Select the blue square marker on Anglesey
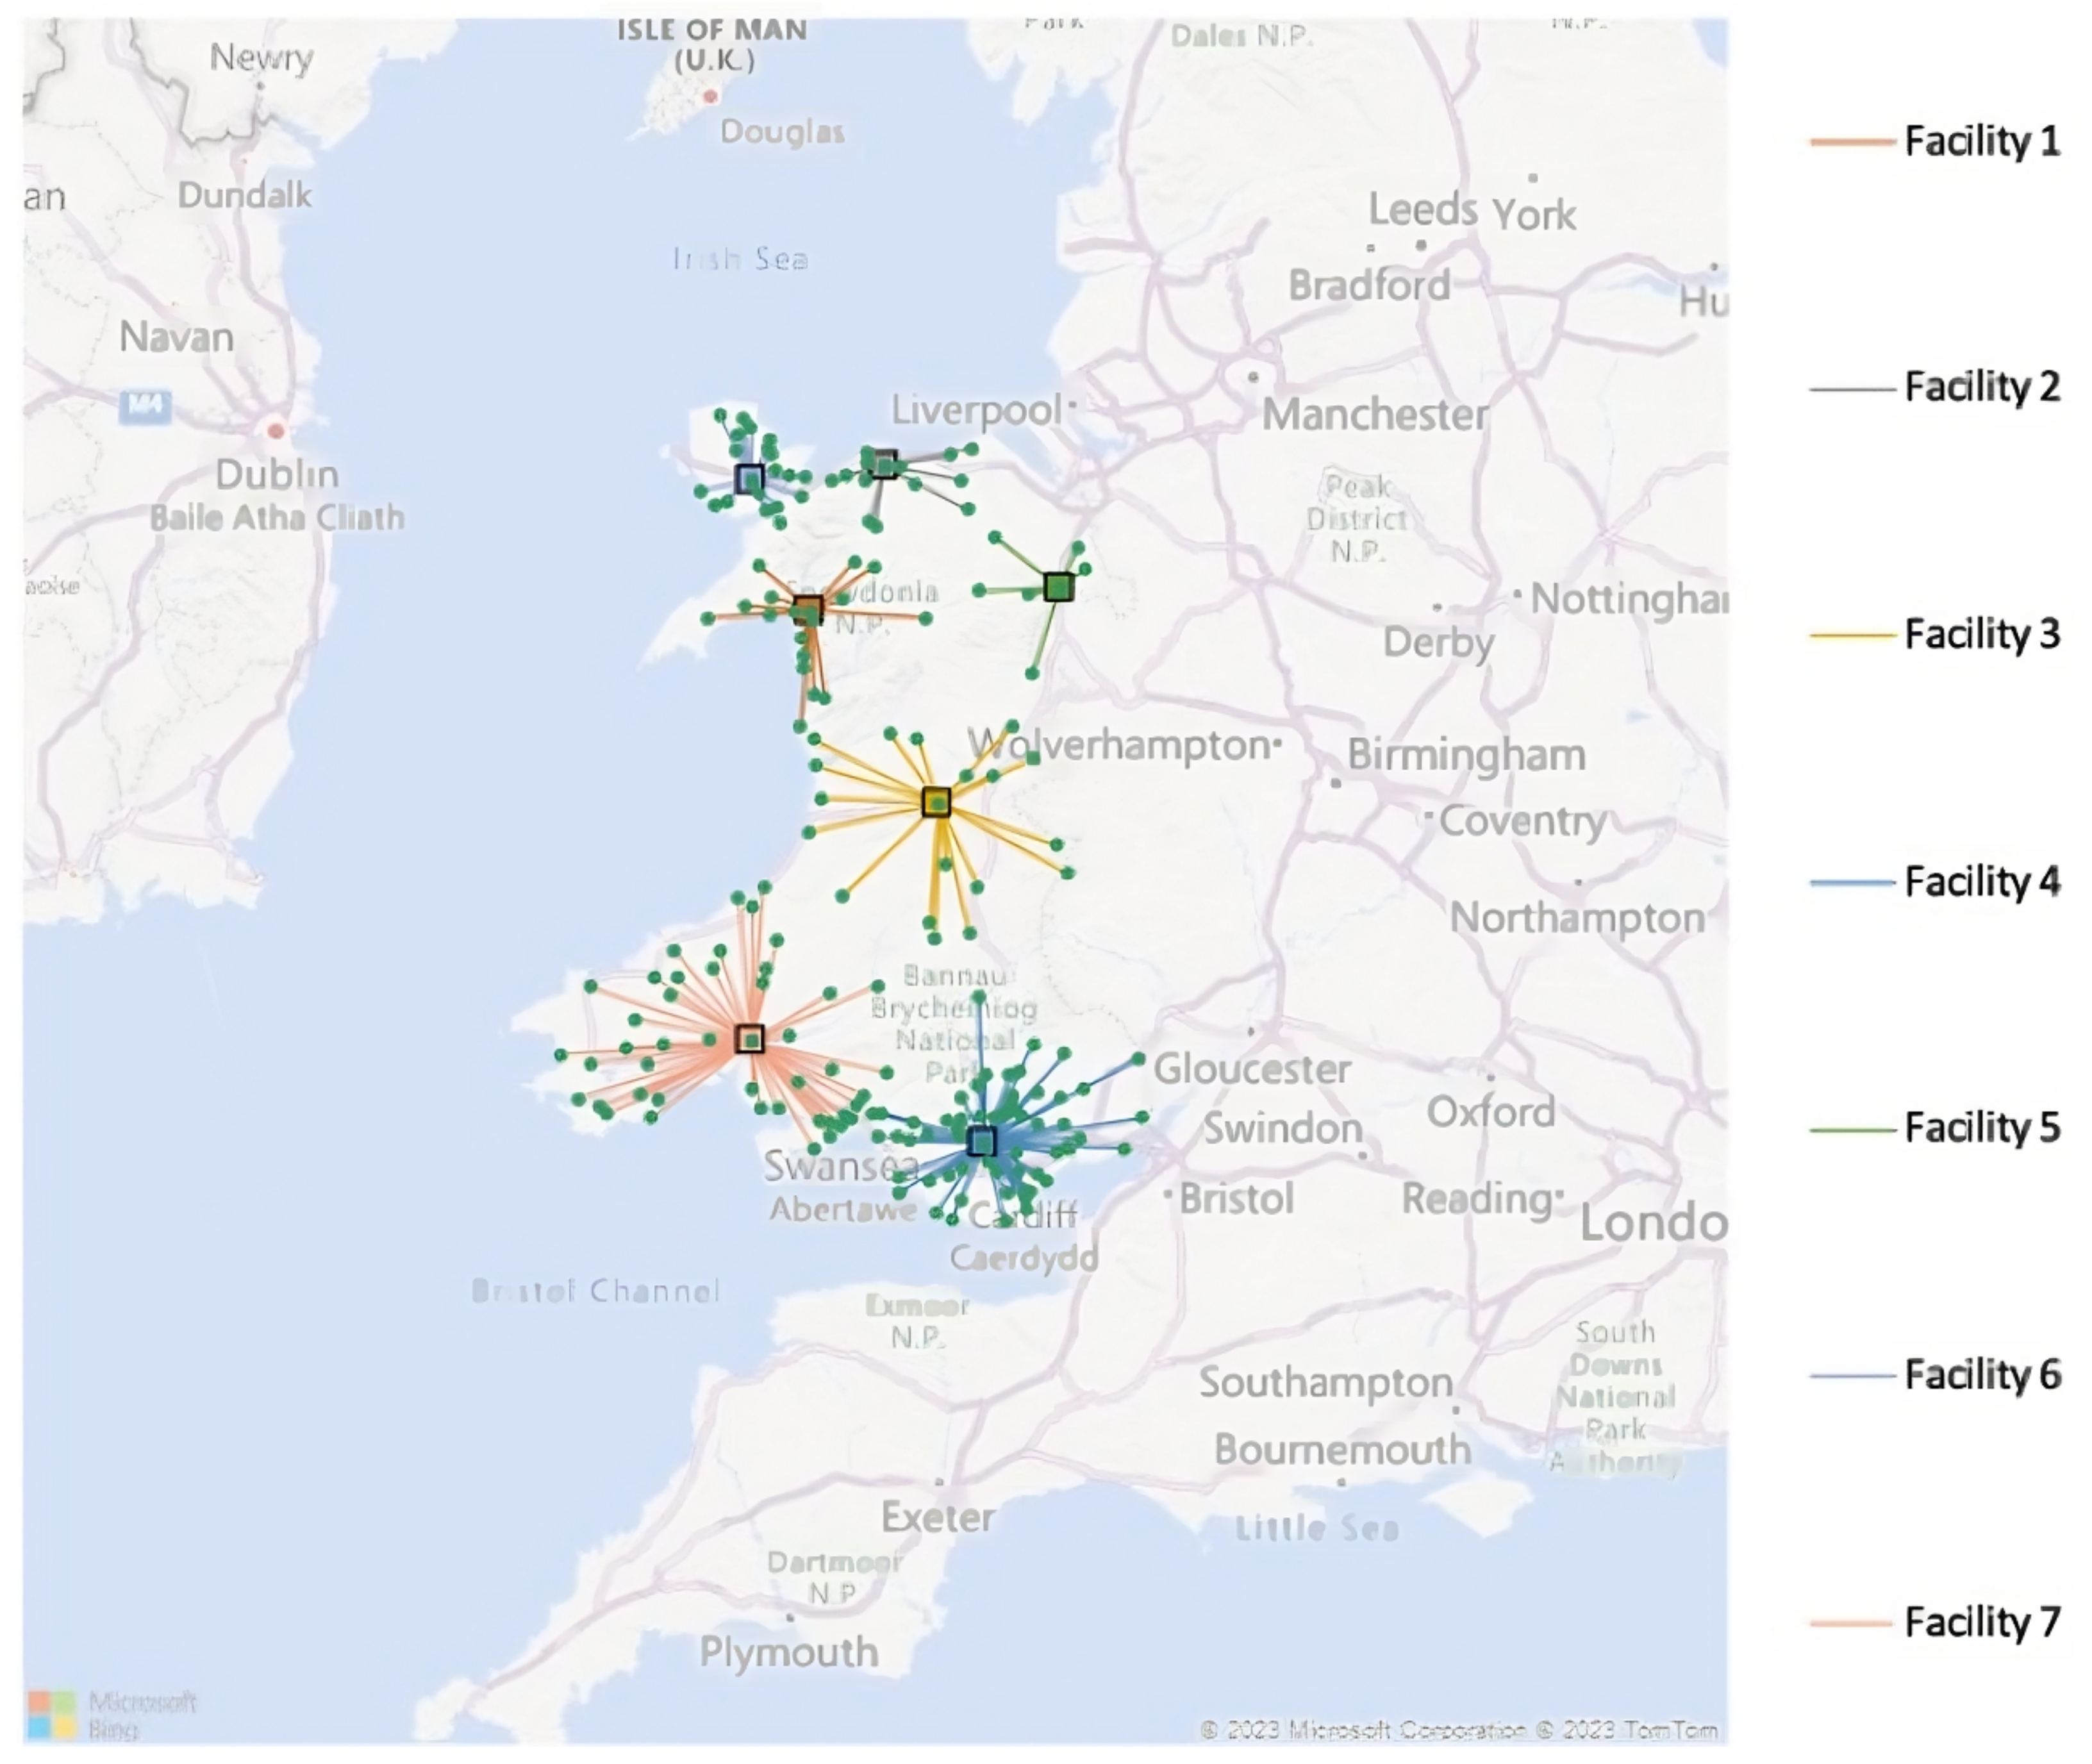The image size is (2092, 1764). [x=749, y=479]
